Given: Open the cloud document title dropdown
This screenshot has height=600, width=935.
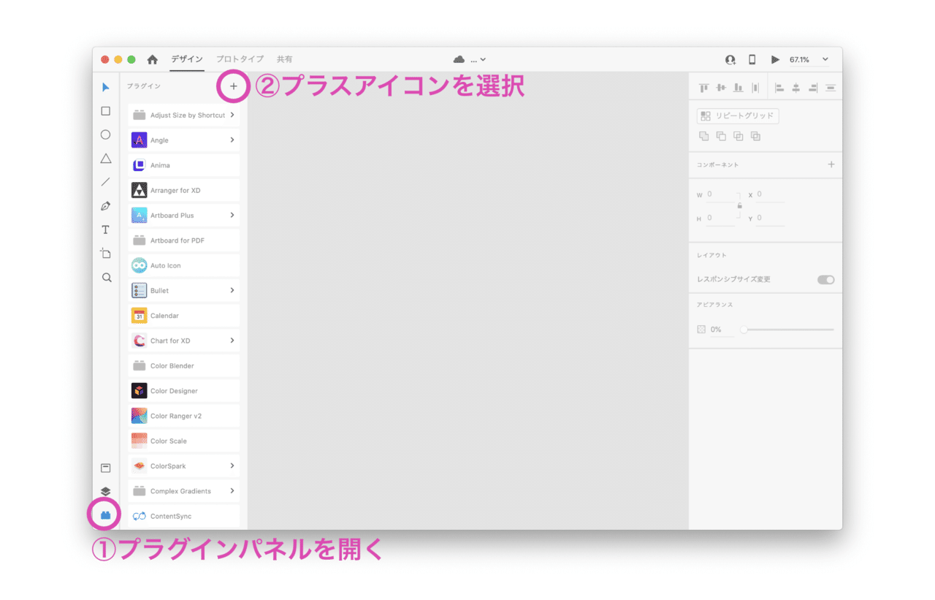Looking at the screenshot, I should point(470,59).
